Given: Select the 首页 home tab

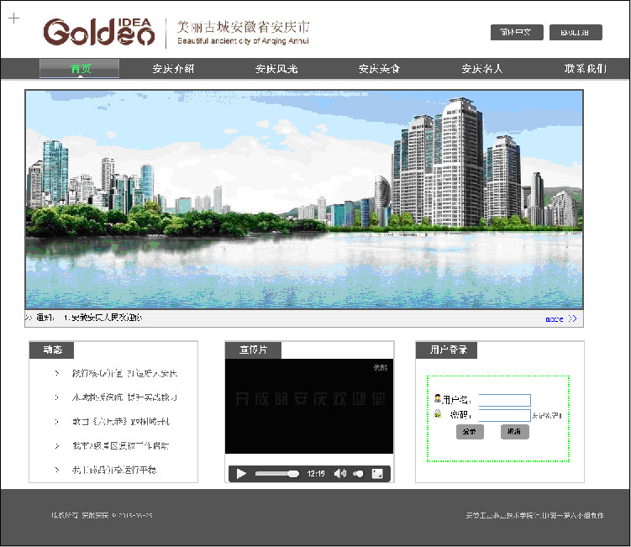Looking at the screenshot, I should (80, 69).
